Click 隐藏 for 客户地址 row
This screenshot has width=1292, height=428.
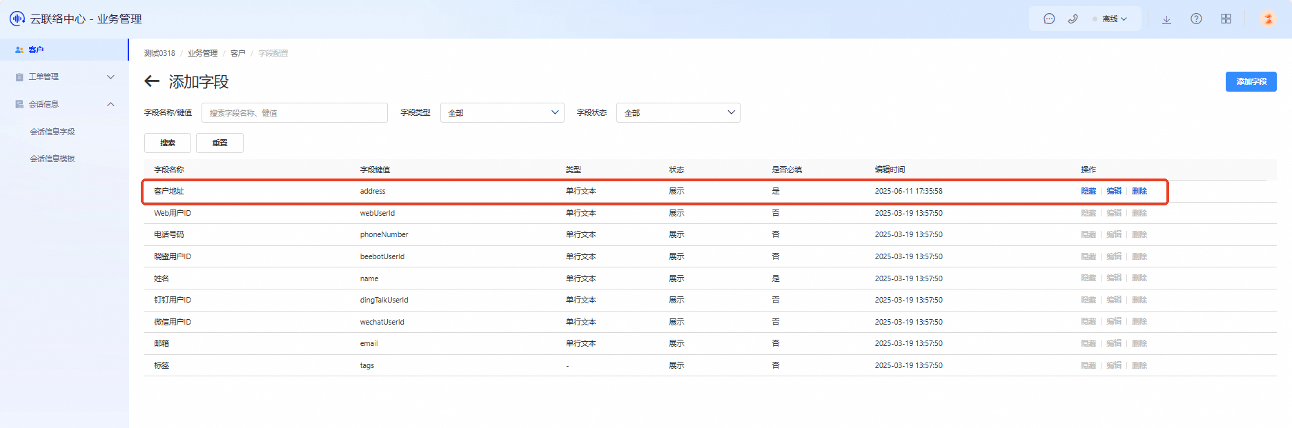pyautogui.click(x=1088, y=191)
